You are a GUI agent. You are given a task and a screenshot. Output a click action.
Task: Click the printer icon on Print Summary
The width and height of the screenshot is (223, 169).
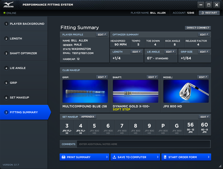(x=64, y=157)
